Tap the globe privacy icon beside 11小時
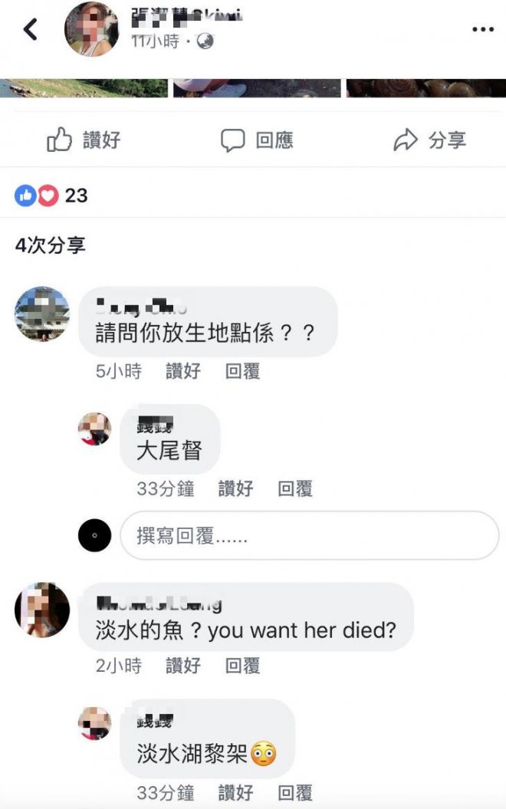This screenshot has width=506, height=809. (x=205, y=41)
